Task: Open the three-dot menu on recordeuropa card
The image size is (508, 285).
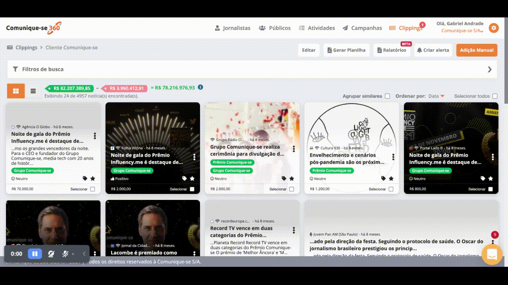Action: tap(294, 230)
